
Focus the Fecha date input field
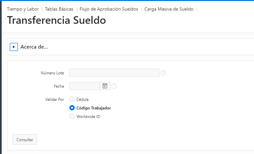85,86
